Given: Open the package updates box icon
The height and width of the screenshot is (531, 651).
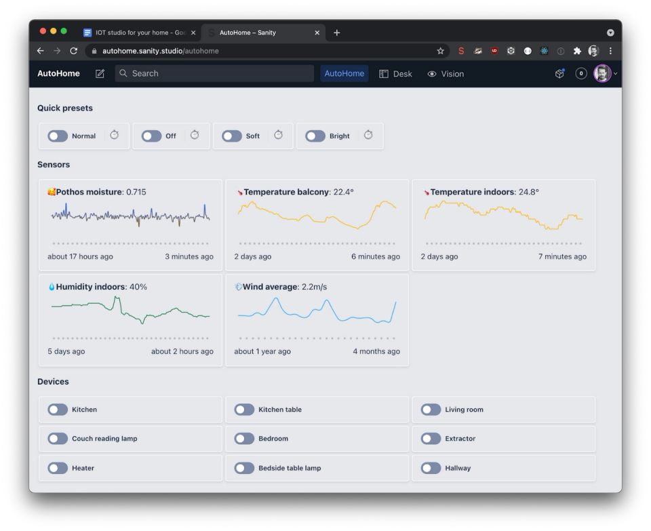Looking at the screenshot, I should coord(559,73).
